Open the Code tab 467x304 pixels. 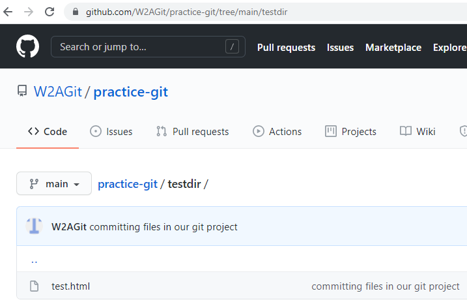click(48, 132)
